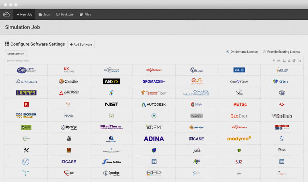The image size is (308, 182).
Task: Select the ADINA logo
Action: point(154,139)
